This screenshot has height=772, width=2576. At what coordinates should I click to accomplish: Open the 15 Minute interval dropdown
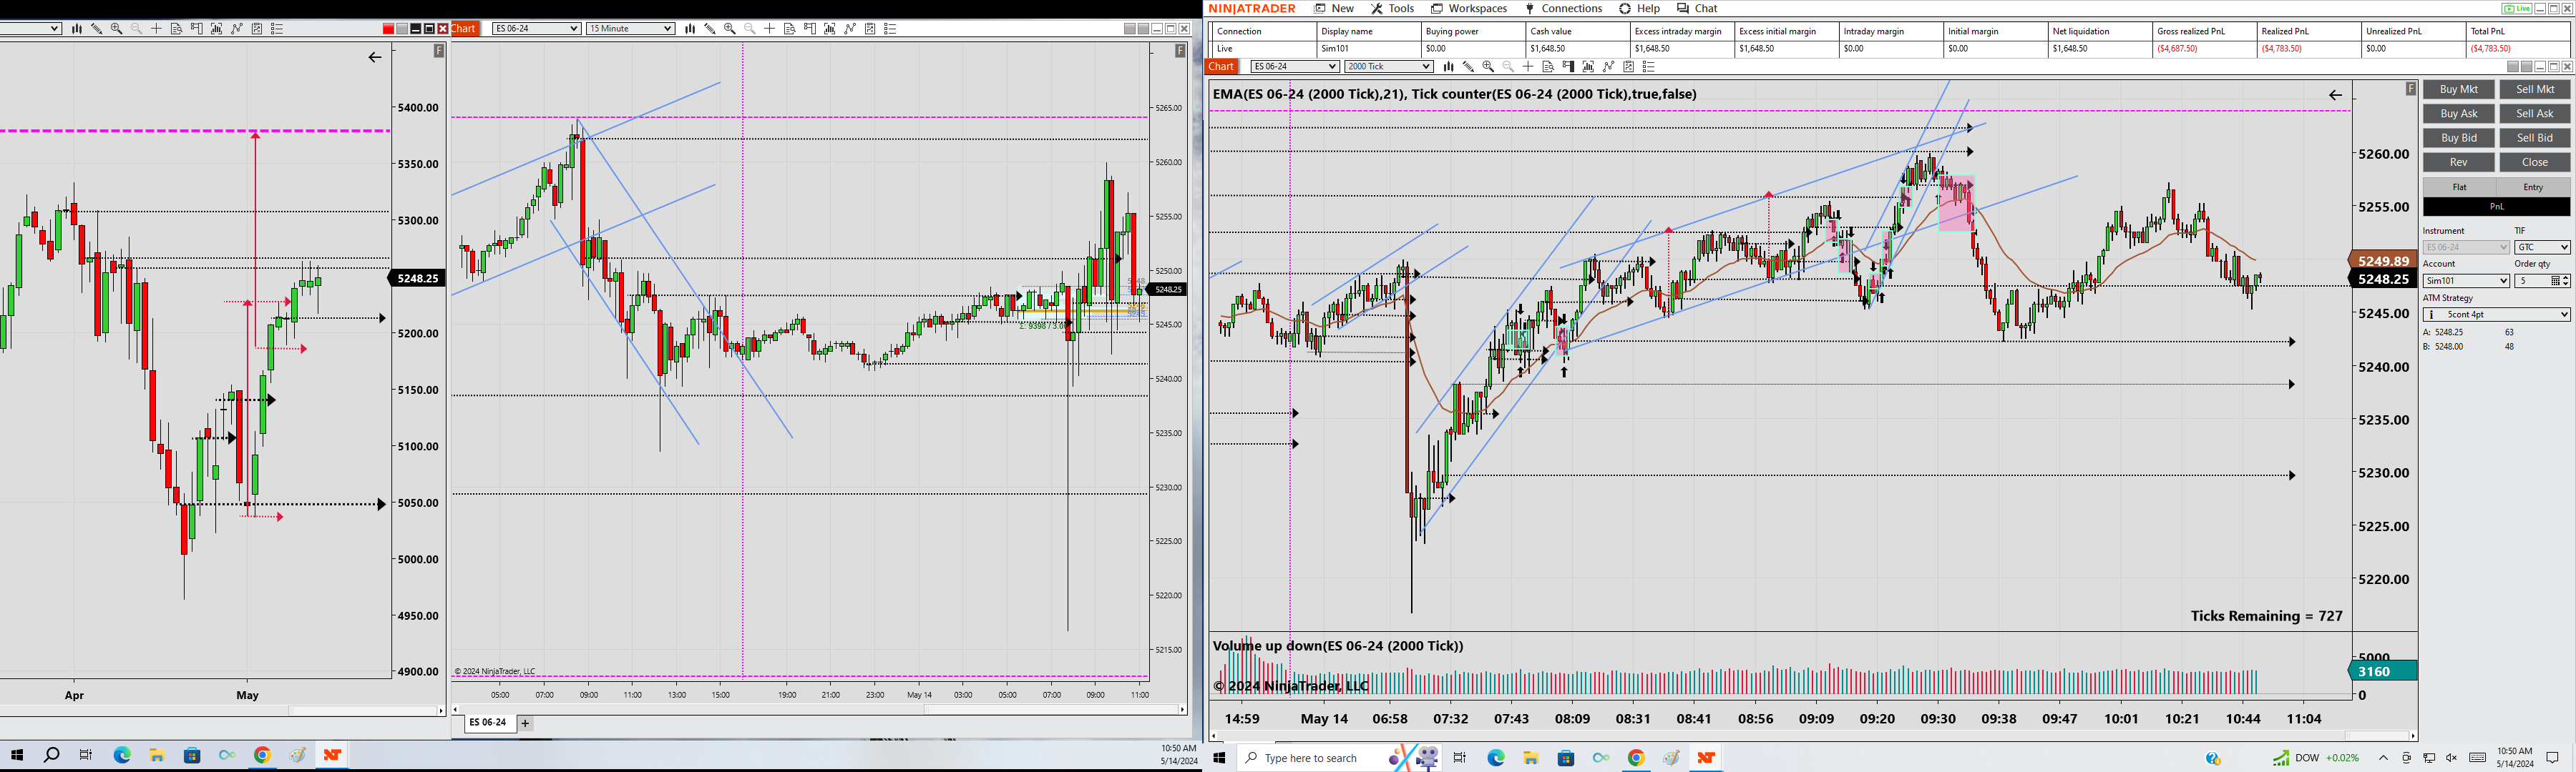(x=631, y=29)
